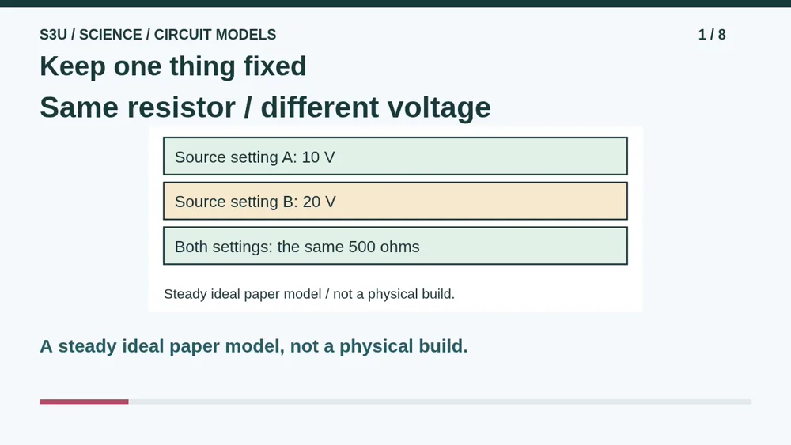Image resolution: width=791 pixels, height=445 pixels.
Task: Click the word SCIENCE in the breadcrumb
Action: [x=111, y=34]
